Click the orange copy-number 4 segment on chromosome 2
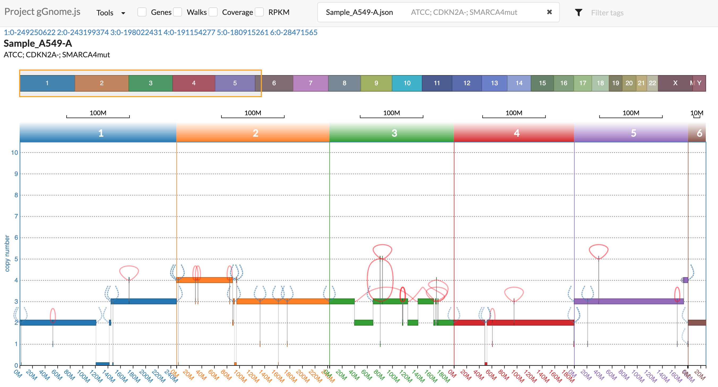 point(204,280)
